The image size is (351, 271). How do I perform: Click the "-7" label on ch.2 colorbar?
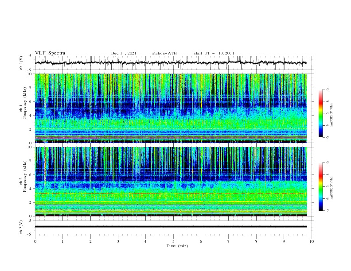327,211
